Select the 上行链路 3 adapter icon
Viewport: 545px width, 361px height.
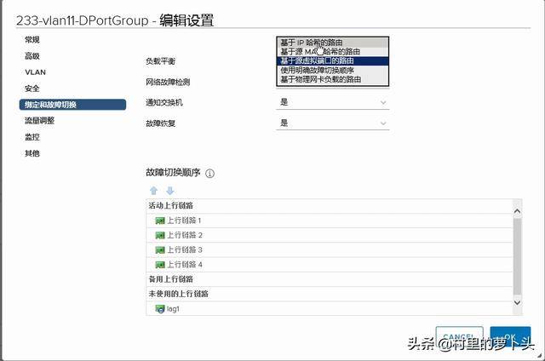tap(159, 249)
